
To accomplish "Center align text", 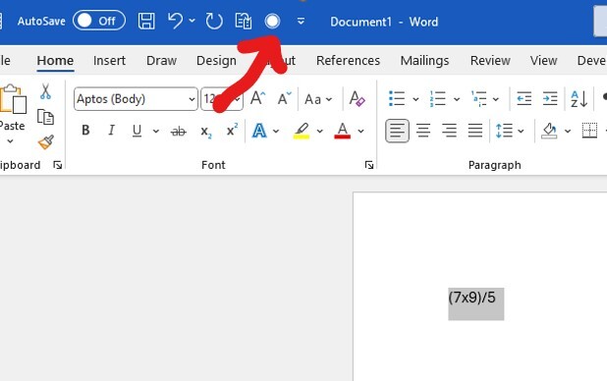I will [423, 131].
